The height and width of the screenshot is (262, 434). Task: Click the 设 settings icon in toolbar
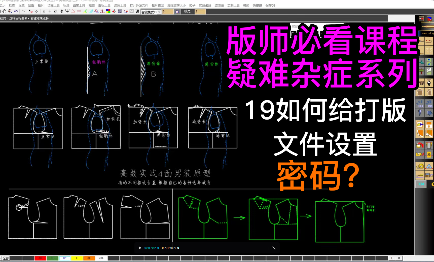point(137,11)
